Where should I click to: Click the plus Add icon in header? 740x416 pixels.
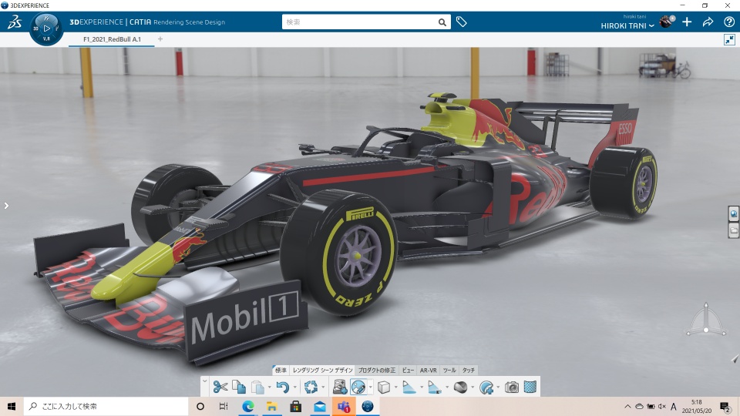(687, 22)
